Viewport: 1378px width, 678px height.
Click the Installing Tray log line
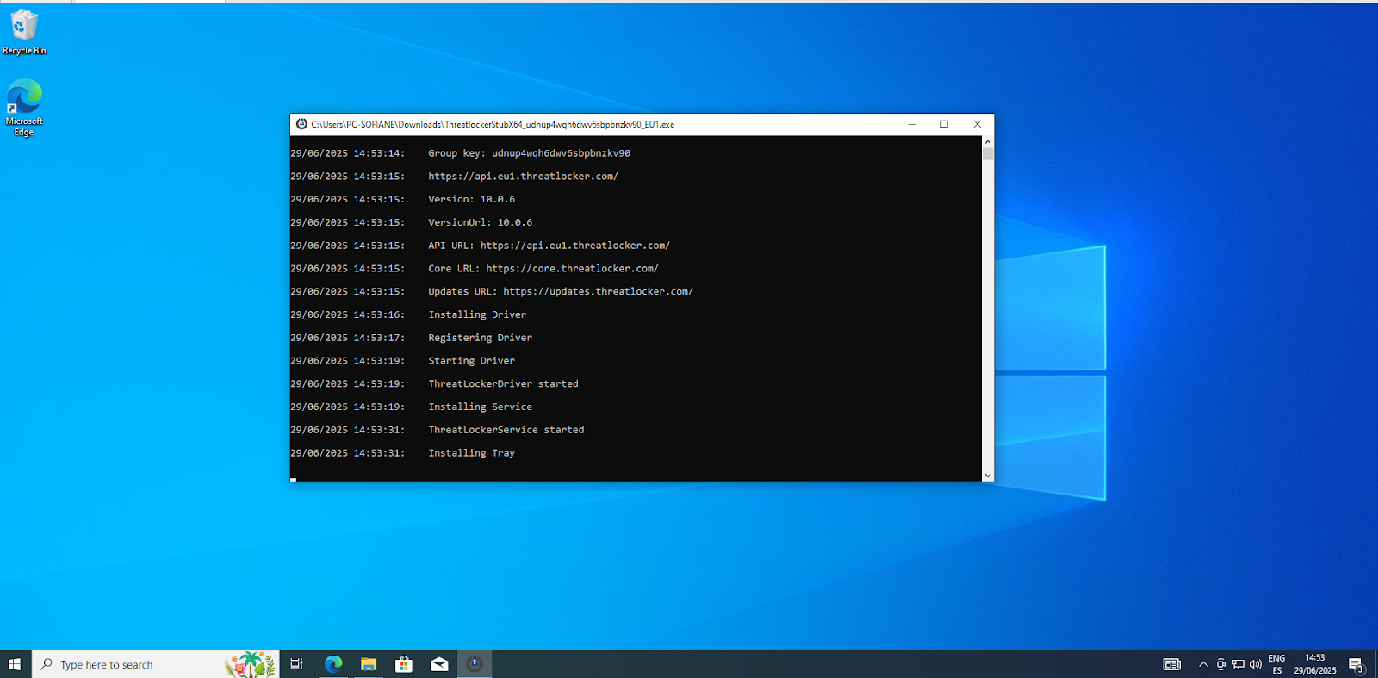[402, 453]
